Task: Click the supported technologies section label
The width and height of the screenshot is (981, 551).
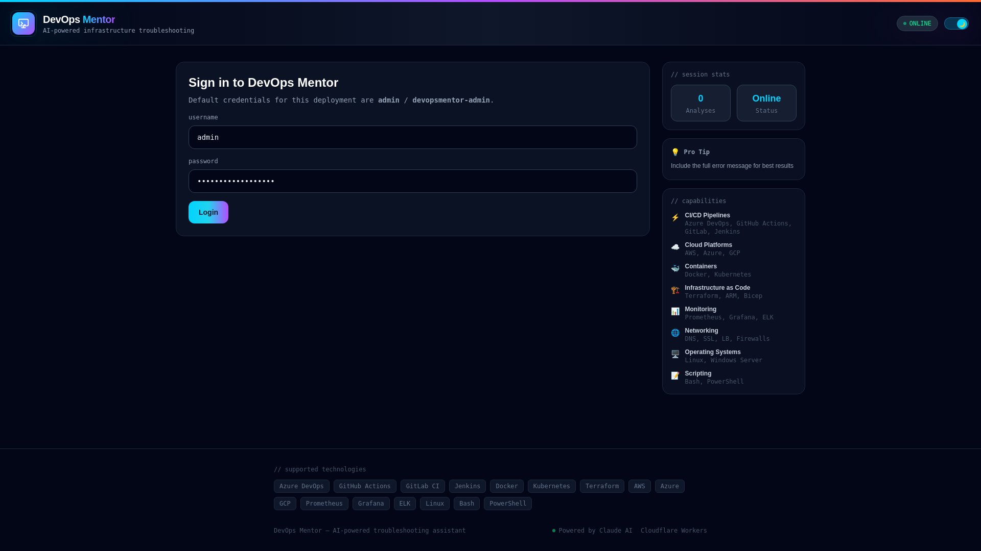Action: point(320,469)
